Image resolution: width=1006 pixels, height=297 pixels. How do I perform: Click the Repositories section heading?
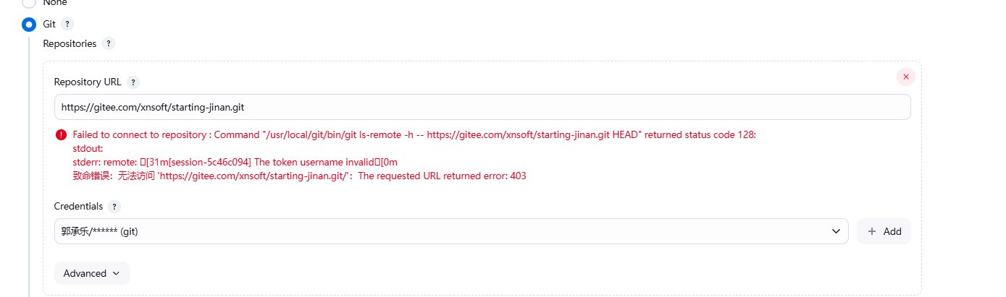click(x=70, y=43)
